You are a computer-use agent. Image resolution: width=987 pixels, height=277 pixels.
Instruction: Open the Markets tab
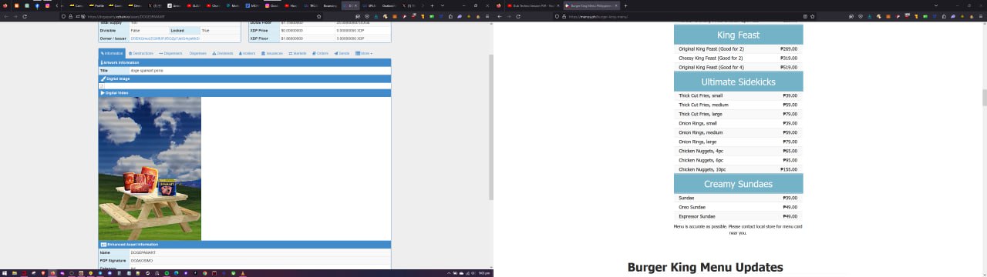pos(298,53)
